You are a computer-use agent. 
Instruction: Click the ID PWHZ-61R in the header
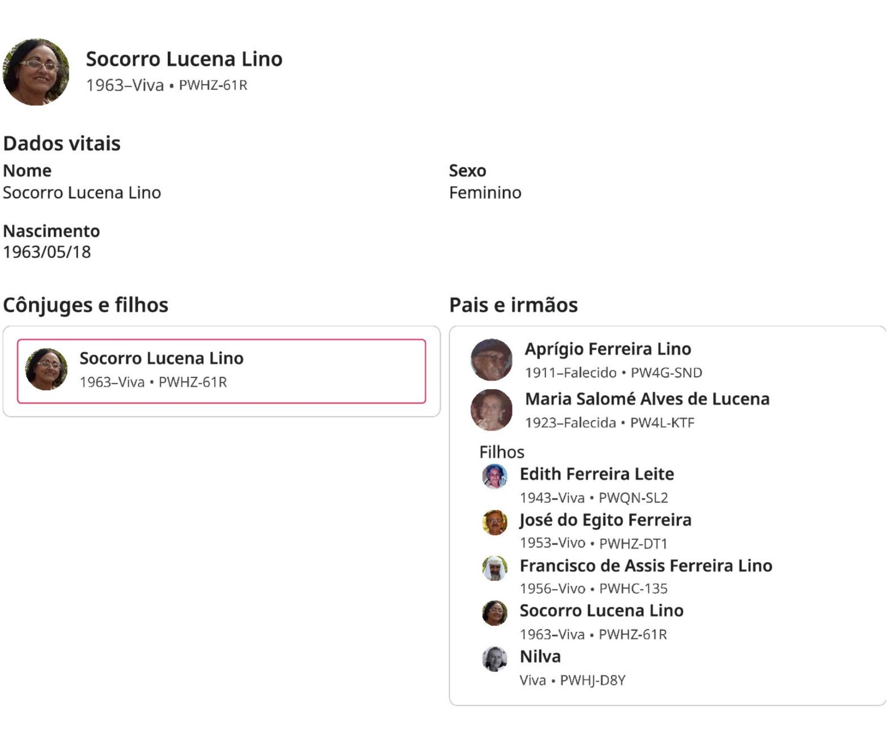213,85
